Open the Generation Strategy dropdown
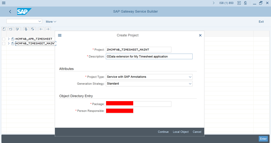 [x=190, y=84]
